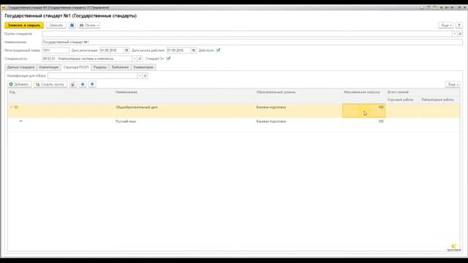
Task: Click the 'Дата регистрации' date field
Action: pos(112,50)
